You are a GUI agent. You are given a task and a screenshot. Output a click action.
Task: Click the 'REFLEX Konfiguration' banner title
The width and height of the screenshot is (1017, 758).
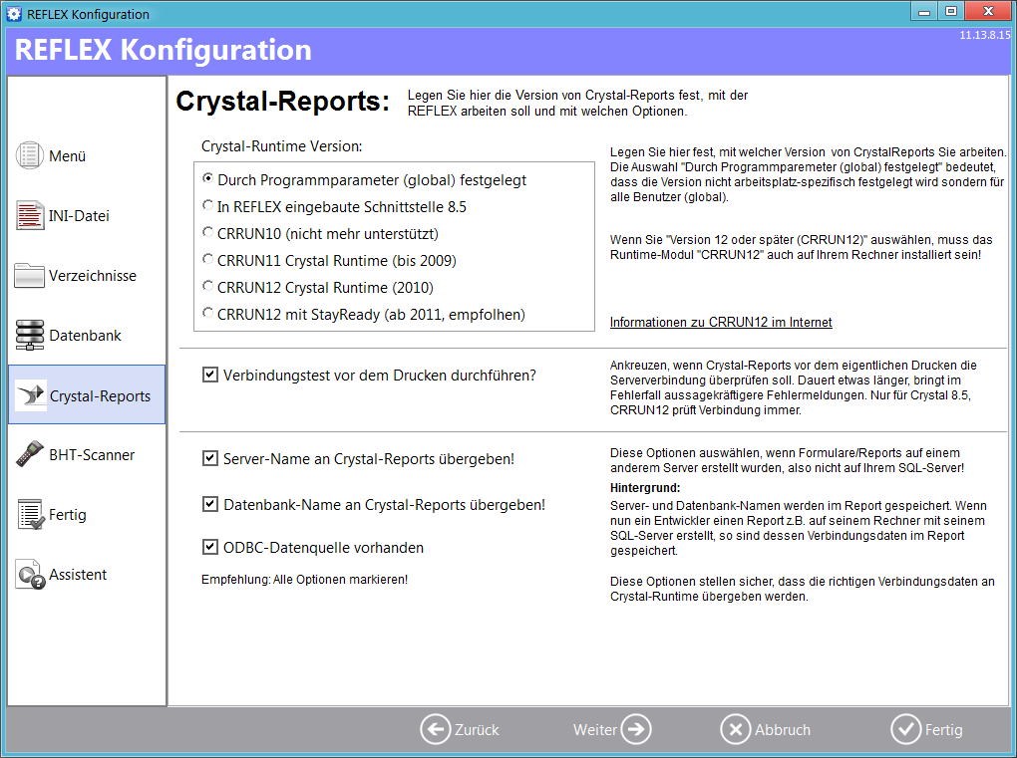click(163, 50)
